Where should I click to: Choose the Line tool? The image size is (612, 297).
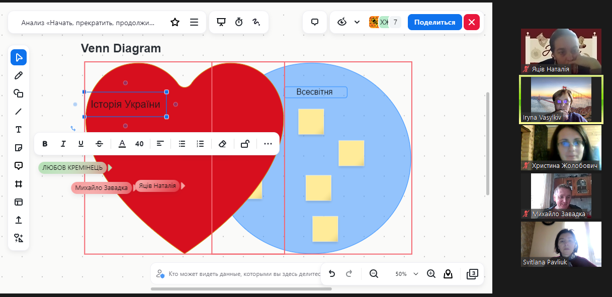click(x=19, y=112)
